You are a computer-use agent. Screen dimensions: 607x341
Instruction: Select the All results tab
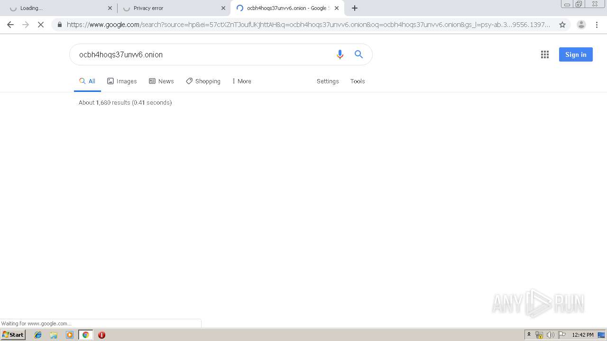pyautogui.click(x=87, y=81)
